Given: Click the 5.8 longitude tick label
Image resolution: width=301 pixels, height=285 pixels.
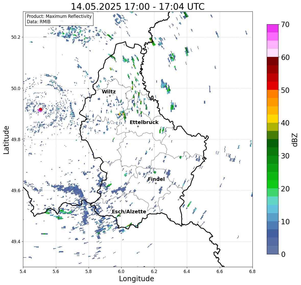Looking at the screenshot, I should click(x=89, y=271).
